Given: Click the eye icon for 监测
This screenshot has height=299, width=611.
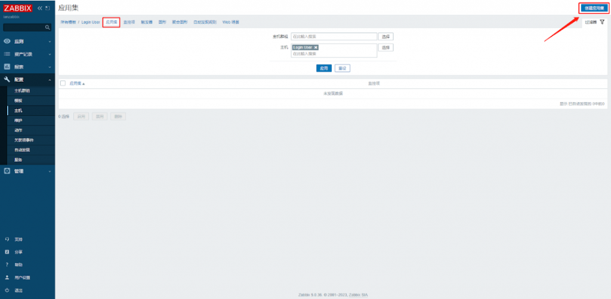Looking at the screenshot, I should pos(7,41).
